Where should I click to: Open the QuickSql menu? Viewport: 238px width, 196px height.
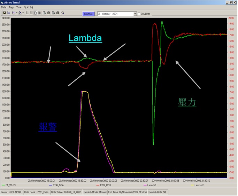click(x=28, y=7)
